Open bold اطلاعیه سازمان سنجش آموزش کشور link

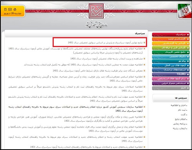tap(76, 109)
